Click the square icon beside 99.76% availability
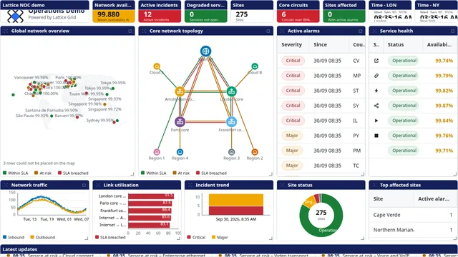Image resolution: width=458 pixels, height=257 pixels. coord(376,136)
